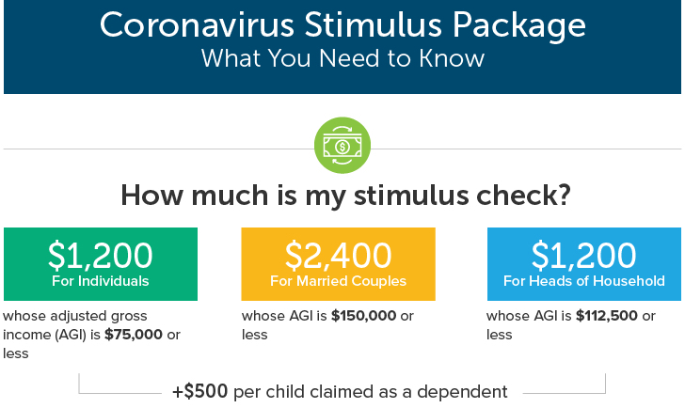Click the For Individuals label
Screen dimensions: 685x408
(101, 281)
